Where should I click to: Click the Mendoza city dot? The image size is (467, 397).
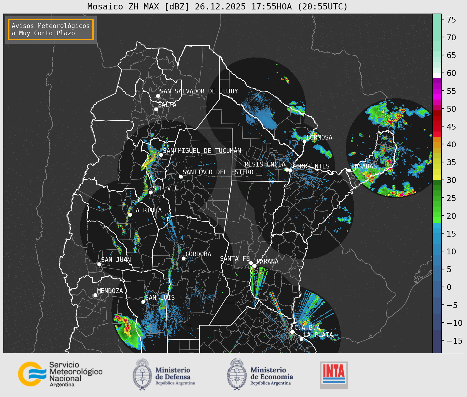tap(95, 295)
